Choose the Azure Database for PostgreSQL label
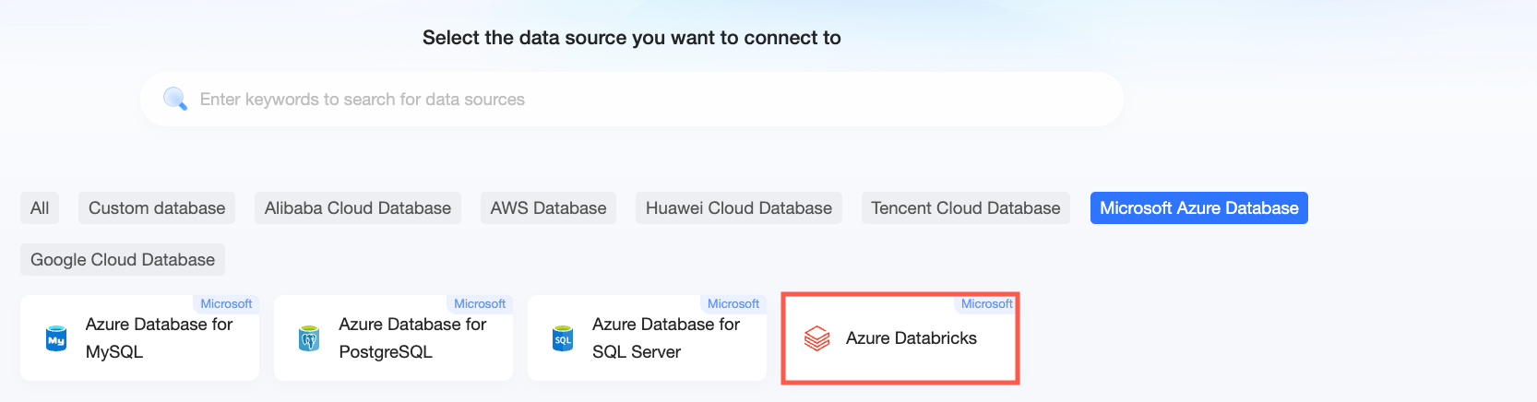1537x402 pixels. (x=412, y=337)
